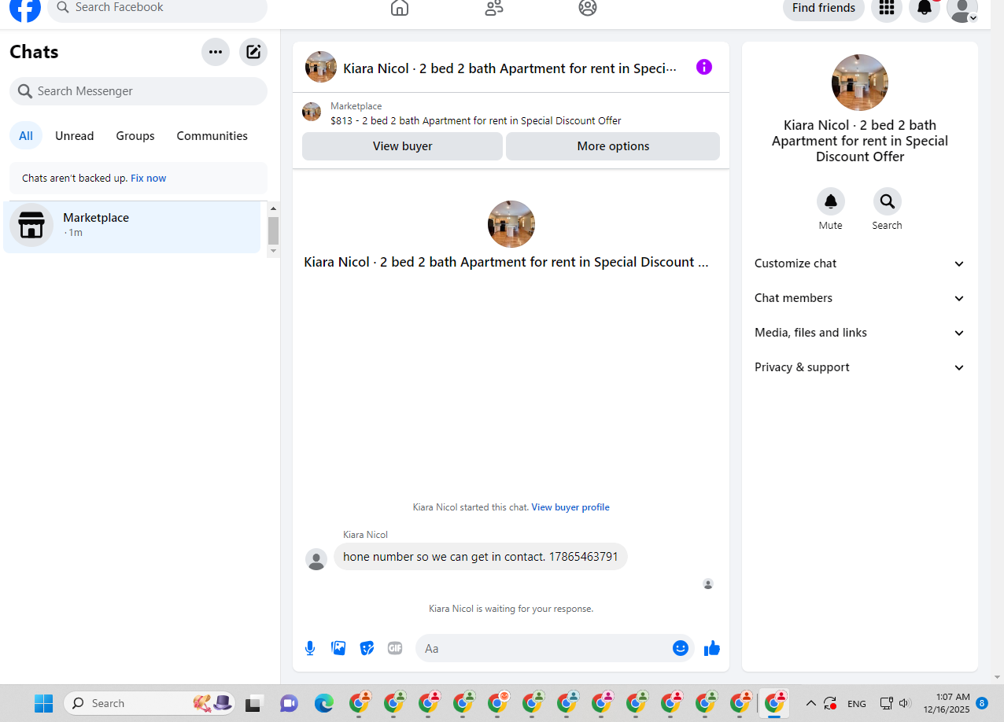Click the chat list scrollbar thumb
This screenshot has width=1004, height=722.
point(274,231)
